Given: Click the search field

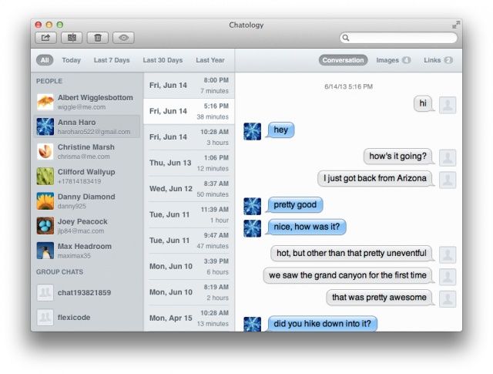Looking at the screenshot, I should click(x=401, y=37).
